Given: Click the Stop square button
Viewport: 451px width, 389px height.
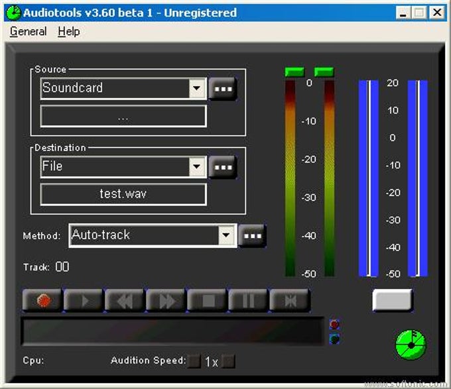Looking at the screenshot, I should tap(207, 300).
